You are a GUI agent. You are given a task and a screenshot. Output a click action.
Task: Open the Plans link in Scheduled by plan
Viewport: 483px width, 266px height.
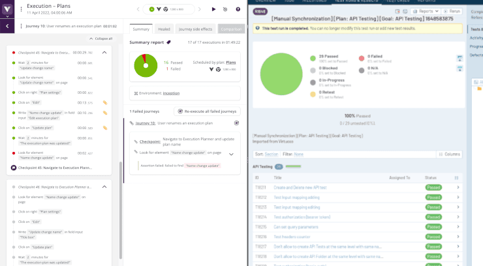pyautogui.click(x=230, y=63)
